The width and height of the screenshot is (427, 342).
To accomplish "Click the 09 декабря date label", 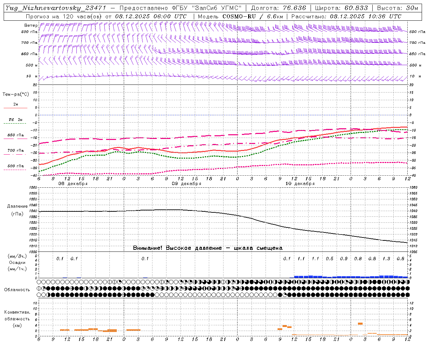I will click(186, 184).
